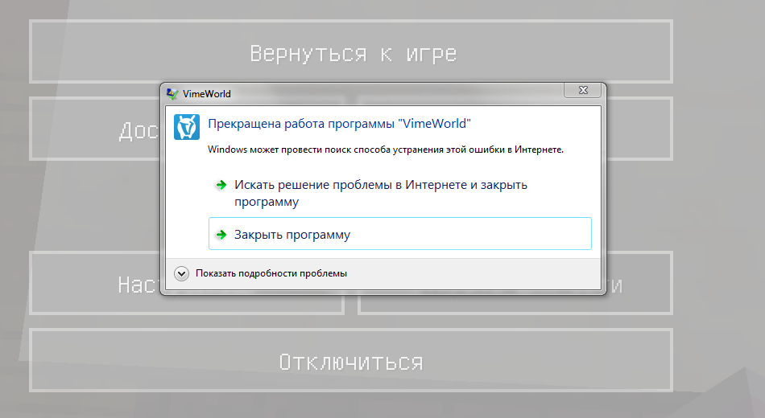Click green arrow next to 'Искать решение'
This screenshot has width=765, height=418.
[221, 185]
